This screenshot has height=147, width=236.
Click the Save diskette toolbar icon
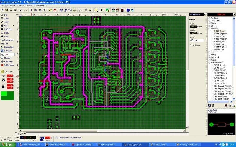coord(11,10)
